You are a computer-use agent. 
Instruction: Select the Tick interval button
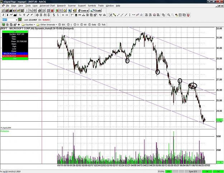[102, 25]
